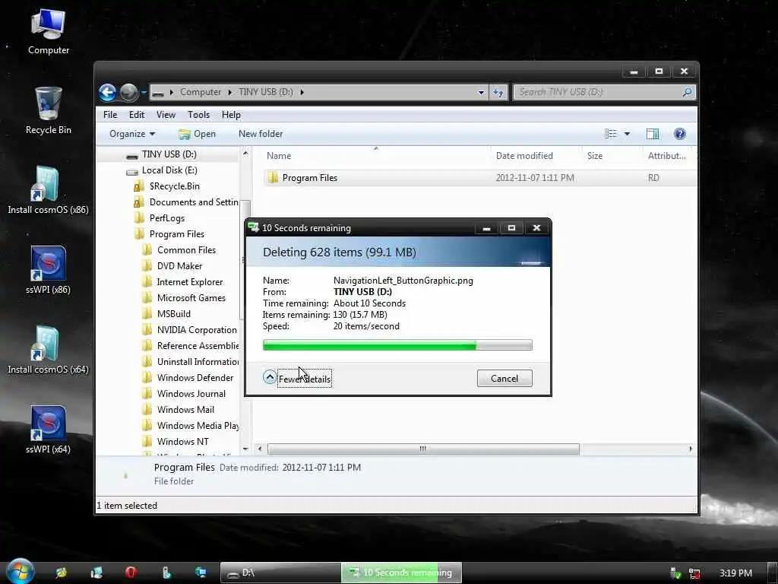
Task: Select ssWPI (x86) desktop shortcut
Action: pyautogui.click(x=48, y=271)
